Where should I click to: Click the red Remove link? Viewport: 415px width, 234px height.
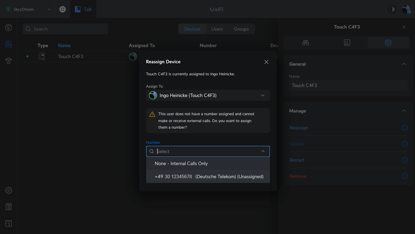pyautogui.click(x=298, y=176)
